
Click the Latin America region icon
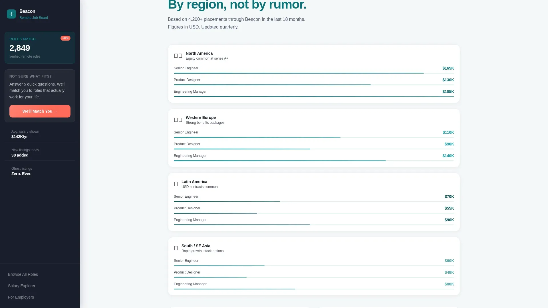coord(176,184)
